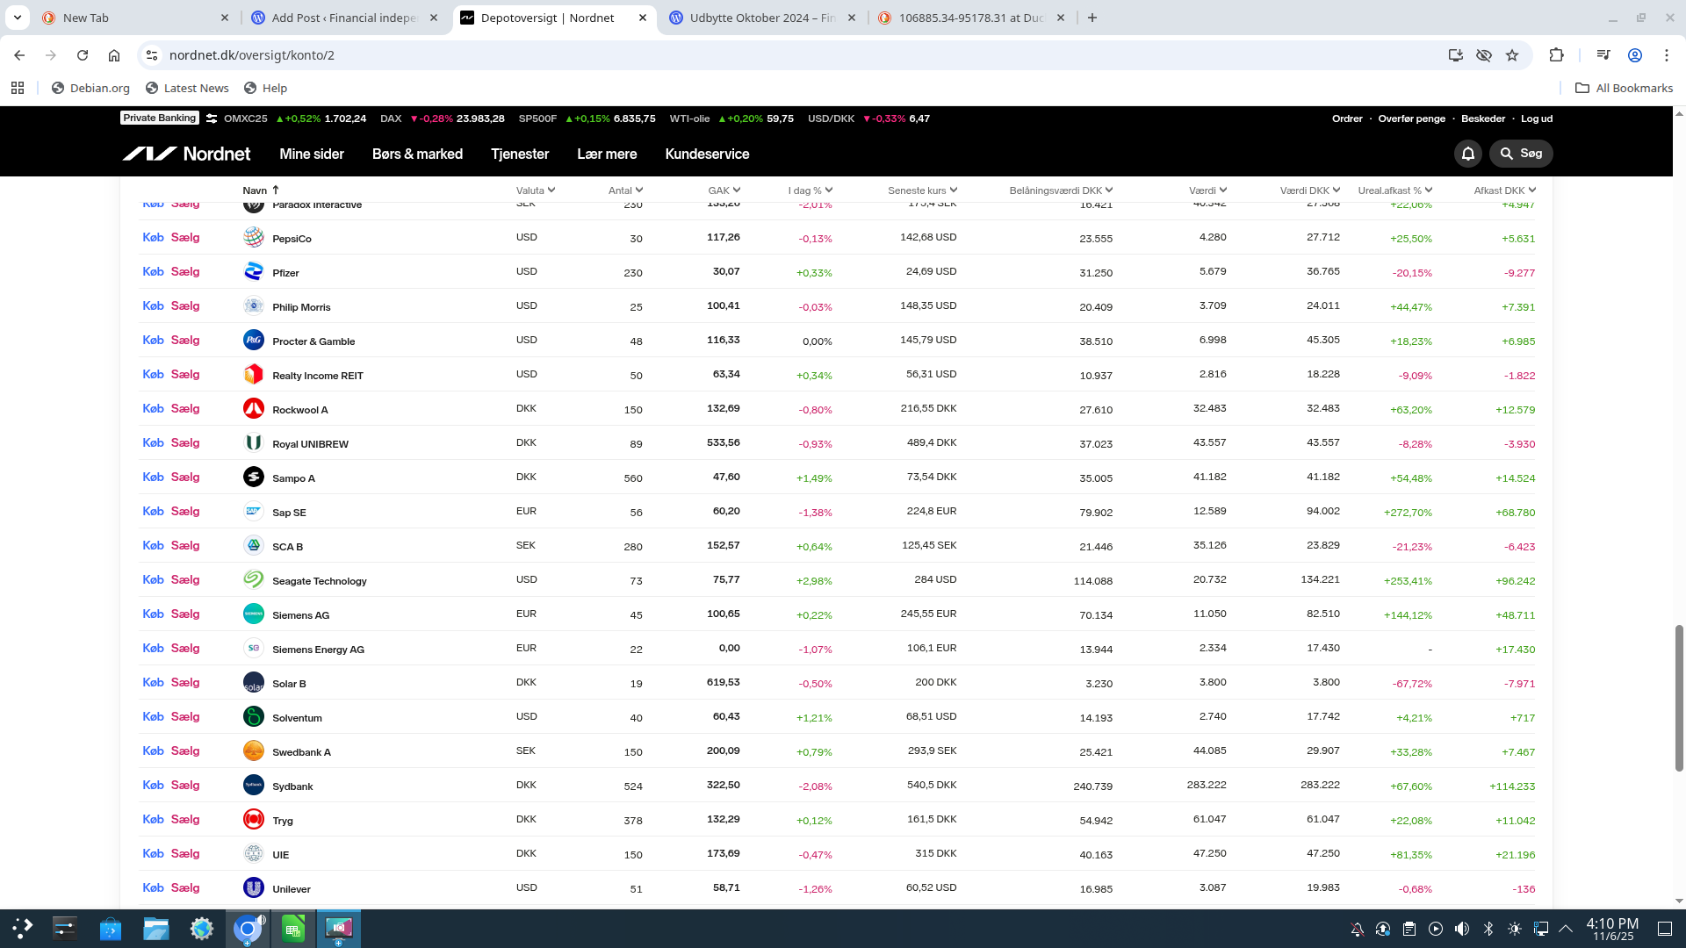Toggle the Navn column sort arrow
Image resolution: width=1686 pixels, height=948 pixels.
(x=276, y=190)
